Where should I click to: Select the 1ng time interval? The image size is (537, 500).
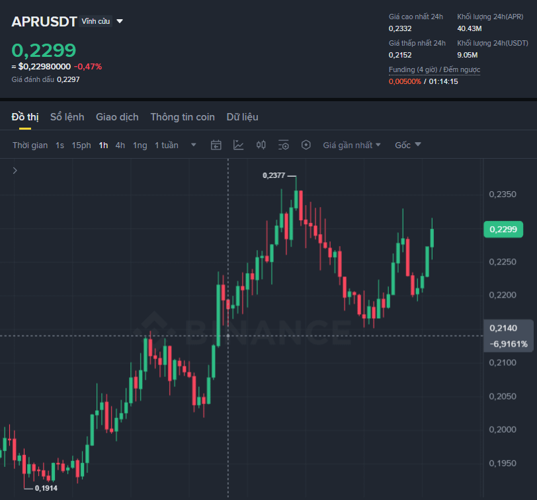pyautogui.click(x=140, y=146)
